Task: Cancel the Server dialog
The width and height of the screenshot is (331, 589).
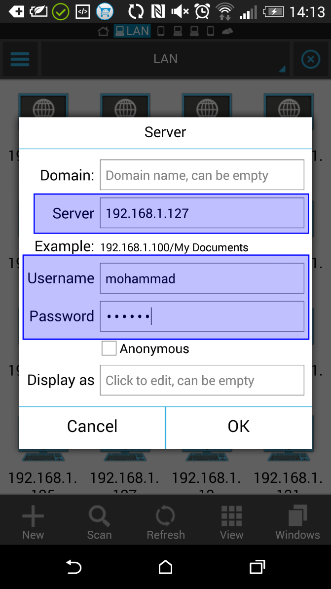Action: (x=92, y=427)
